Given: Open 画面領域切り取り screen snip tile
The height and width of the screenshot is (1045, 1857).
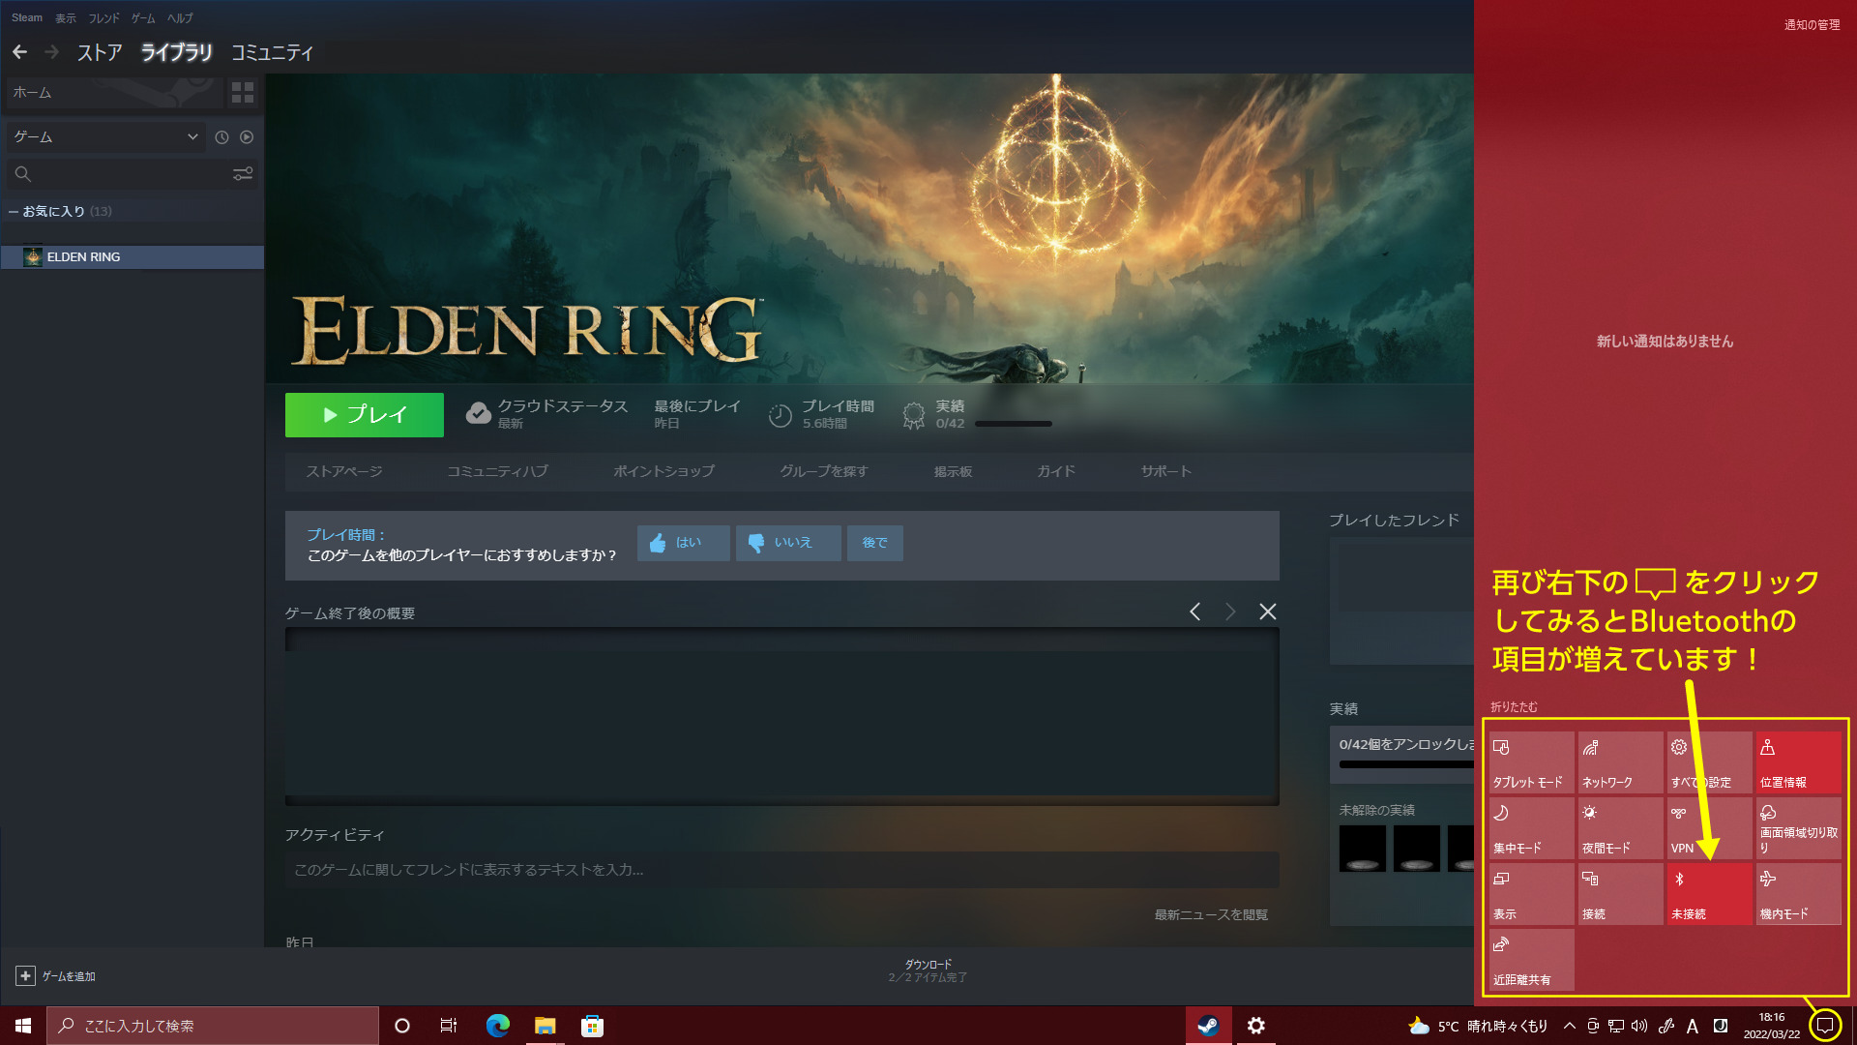Looking at the screenshot, I should tap(1798, 828).
